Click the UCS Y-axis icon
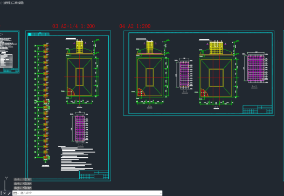Image resolution: width=284 pixels, height=196 pixels. [x=6, y=178]
